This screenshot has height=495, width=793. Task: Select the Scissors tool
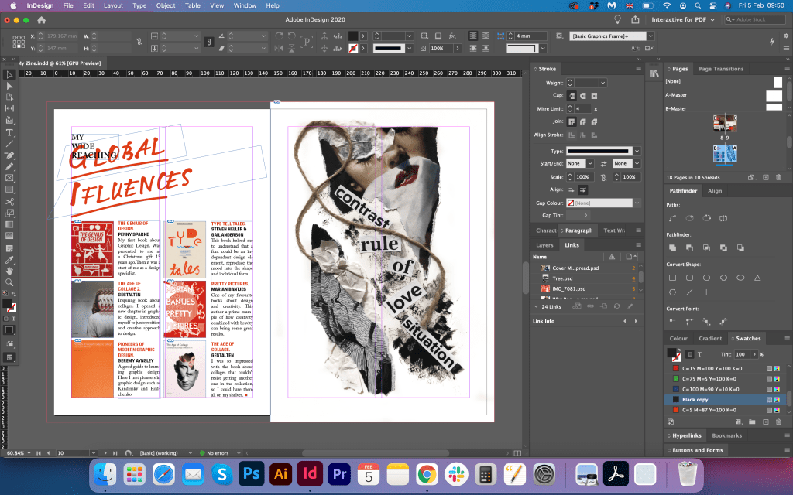click(x=9, y=201)
